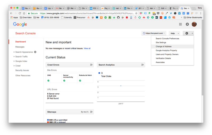
Task: Open Search Analytics double-arrow icon
Action: (x=142, y=65)
